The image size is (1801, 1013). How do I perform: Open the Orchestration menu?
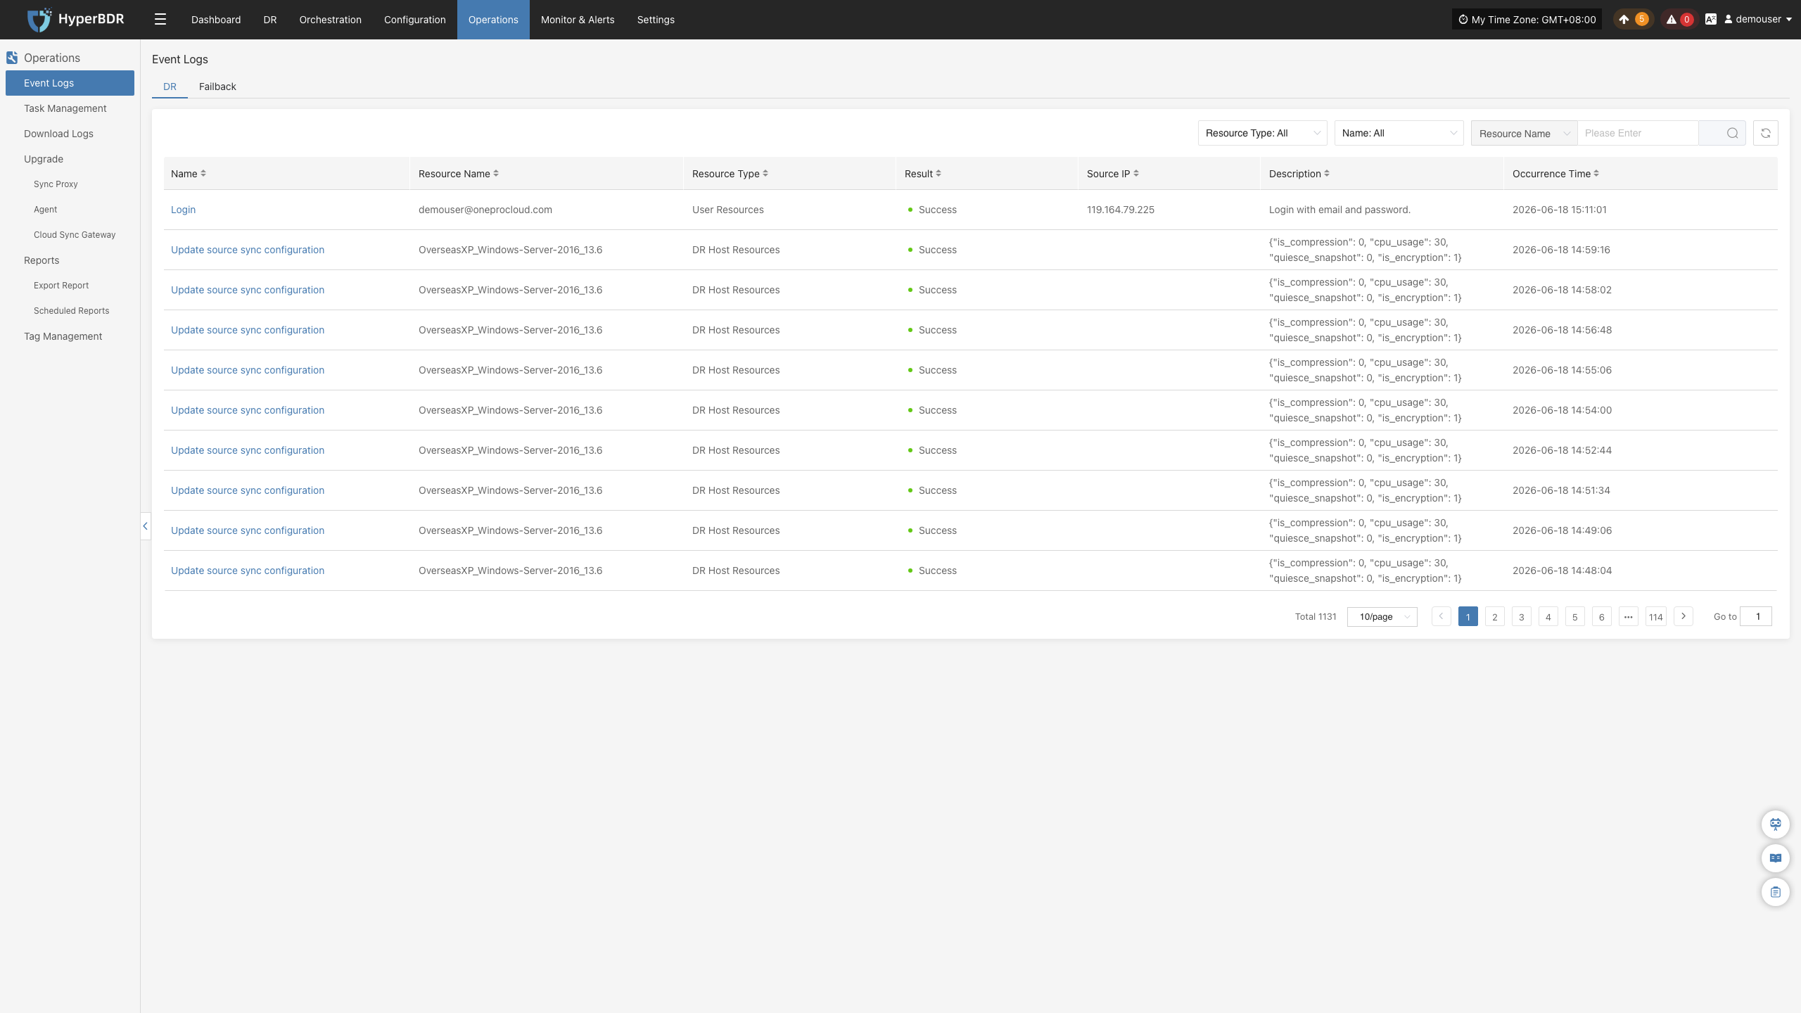(331, 20)
